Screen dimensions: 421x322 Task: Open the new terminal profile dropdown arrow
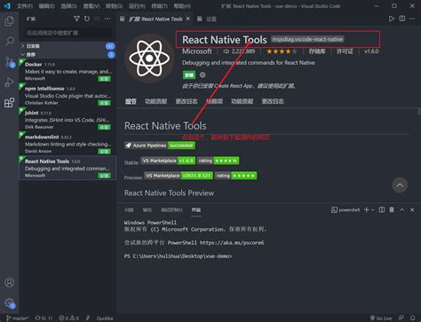pyautogui.click(x=373, y=209)
